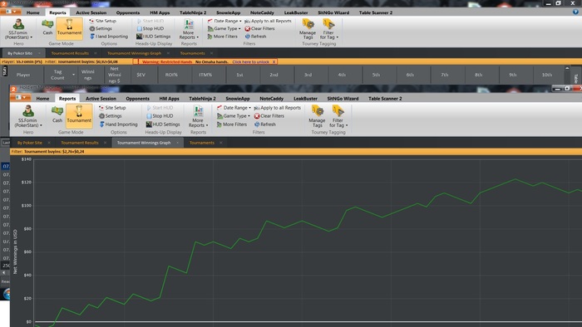Open HUD Settings in back window
The width and height of the screenshot is (582, 327).
click(x=153, y=37)
